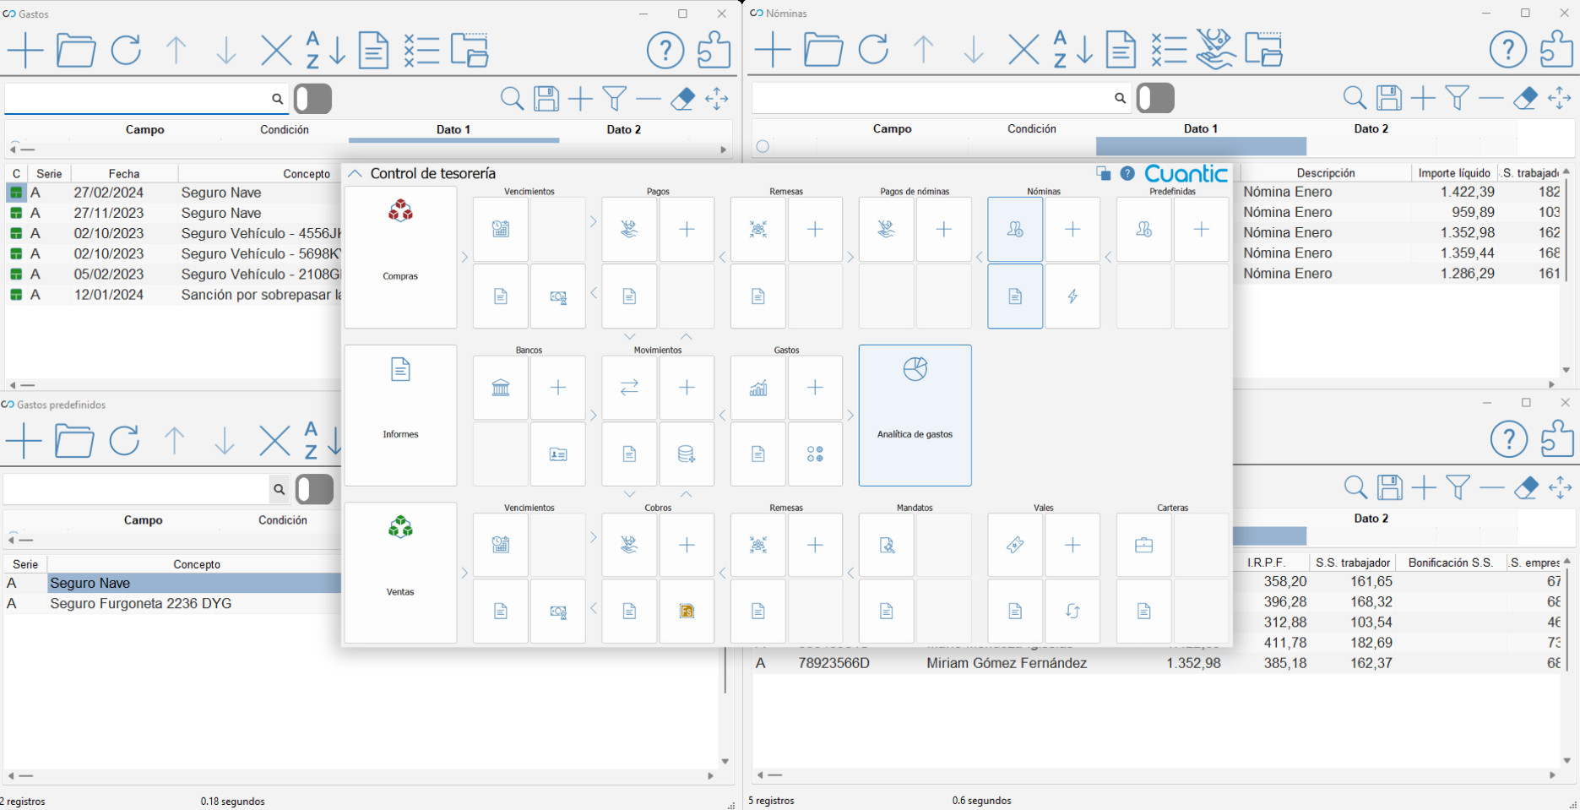Click I.R.P.F. column header
This screenshot has height=810, width=1580.
click(1266, 562)
